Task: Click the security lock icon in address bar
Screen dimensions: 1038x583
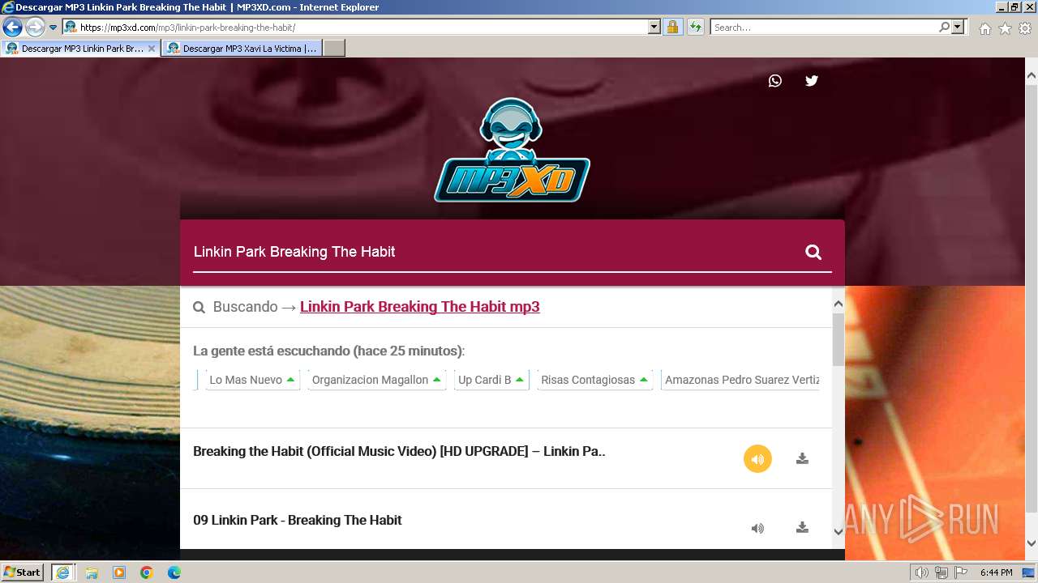Action: click(x=672, y=28)
